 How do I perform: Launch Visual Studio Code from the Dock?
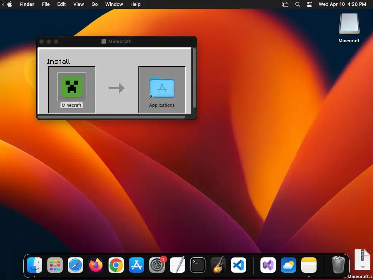pyautogui.click(x=239, y=265)
